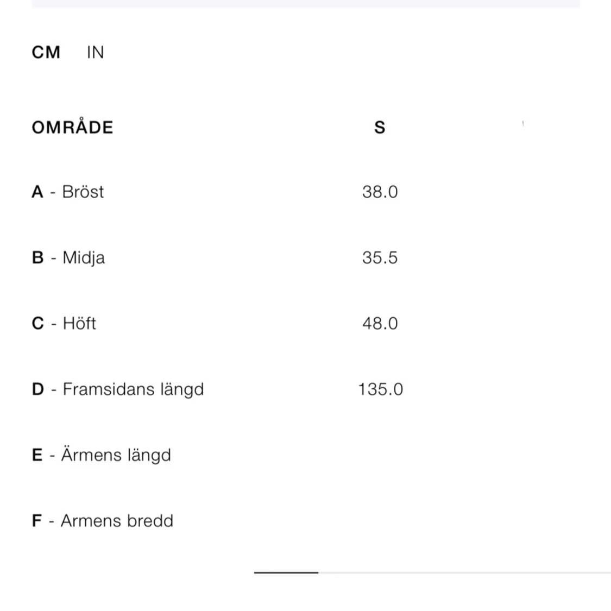Select the C - Höft row label
This screenshot has width=611, height=611.
(x=64, y=324)
